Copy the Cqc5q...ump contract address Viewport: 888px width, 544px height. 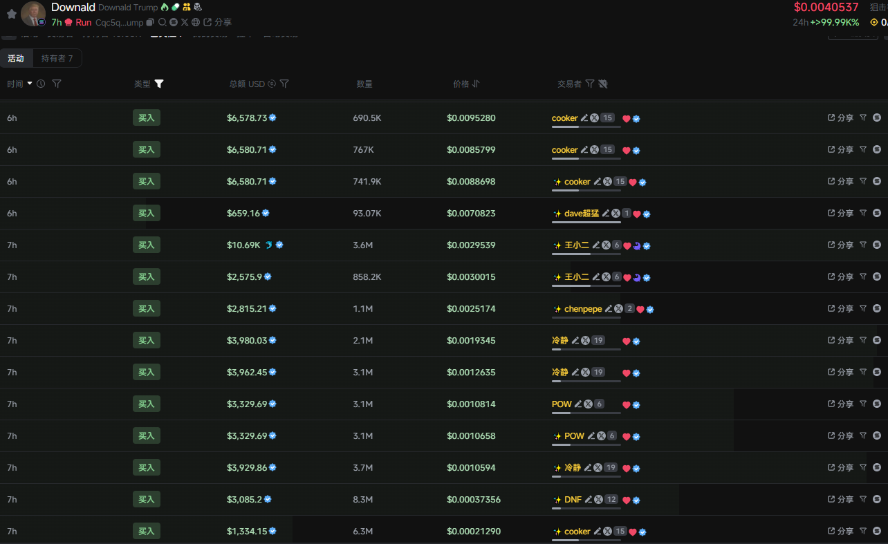tap(151, 23)
